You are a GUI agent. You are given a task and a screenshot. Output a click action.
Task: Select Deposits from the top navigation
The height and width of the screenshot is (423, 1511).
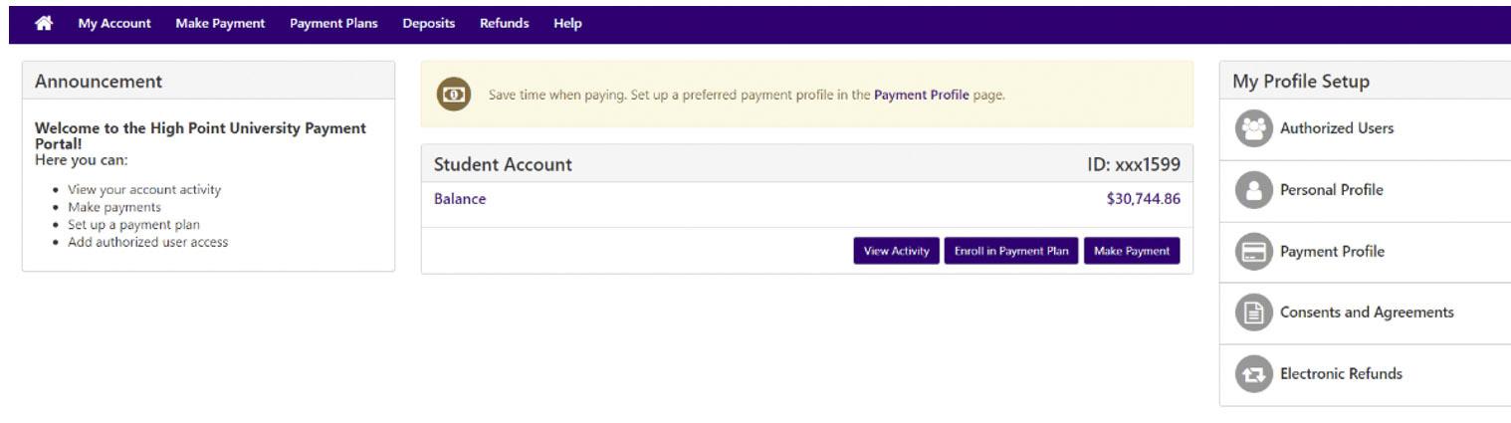click(429, 23)
